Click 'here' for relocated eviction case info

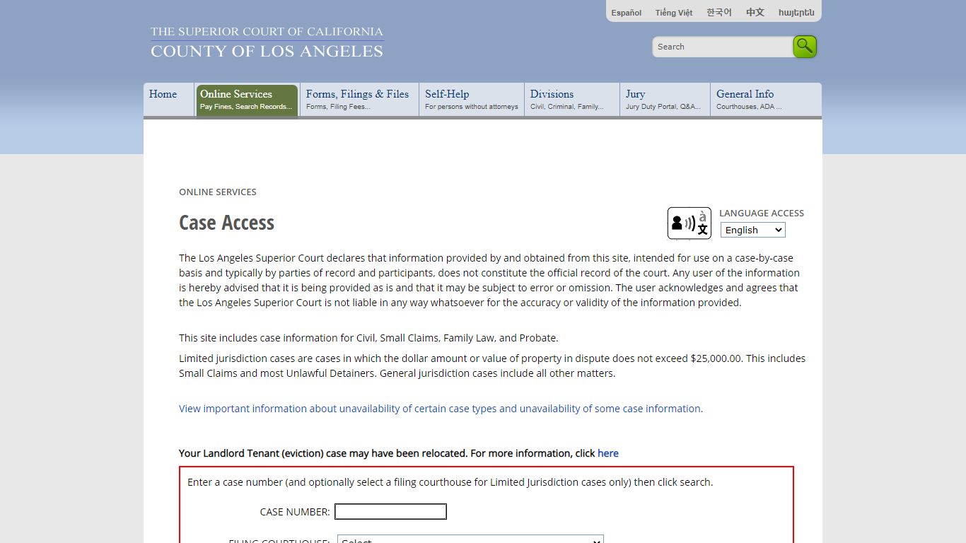click(607, 453)
